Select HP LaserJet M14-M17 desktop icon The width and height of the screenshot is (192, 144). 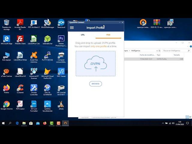point(61,90)
